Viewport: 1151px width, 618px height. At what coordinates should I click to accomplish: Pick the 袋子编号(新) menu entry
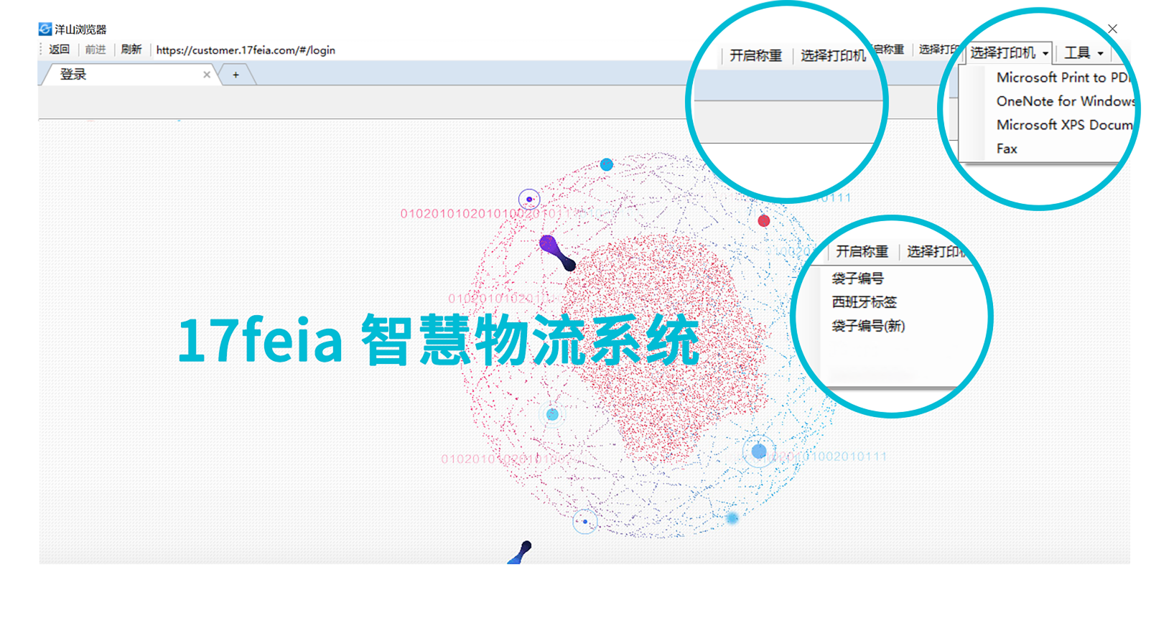868,326
